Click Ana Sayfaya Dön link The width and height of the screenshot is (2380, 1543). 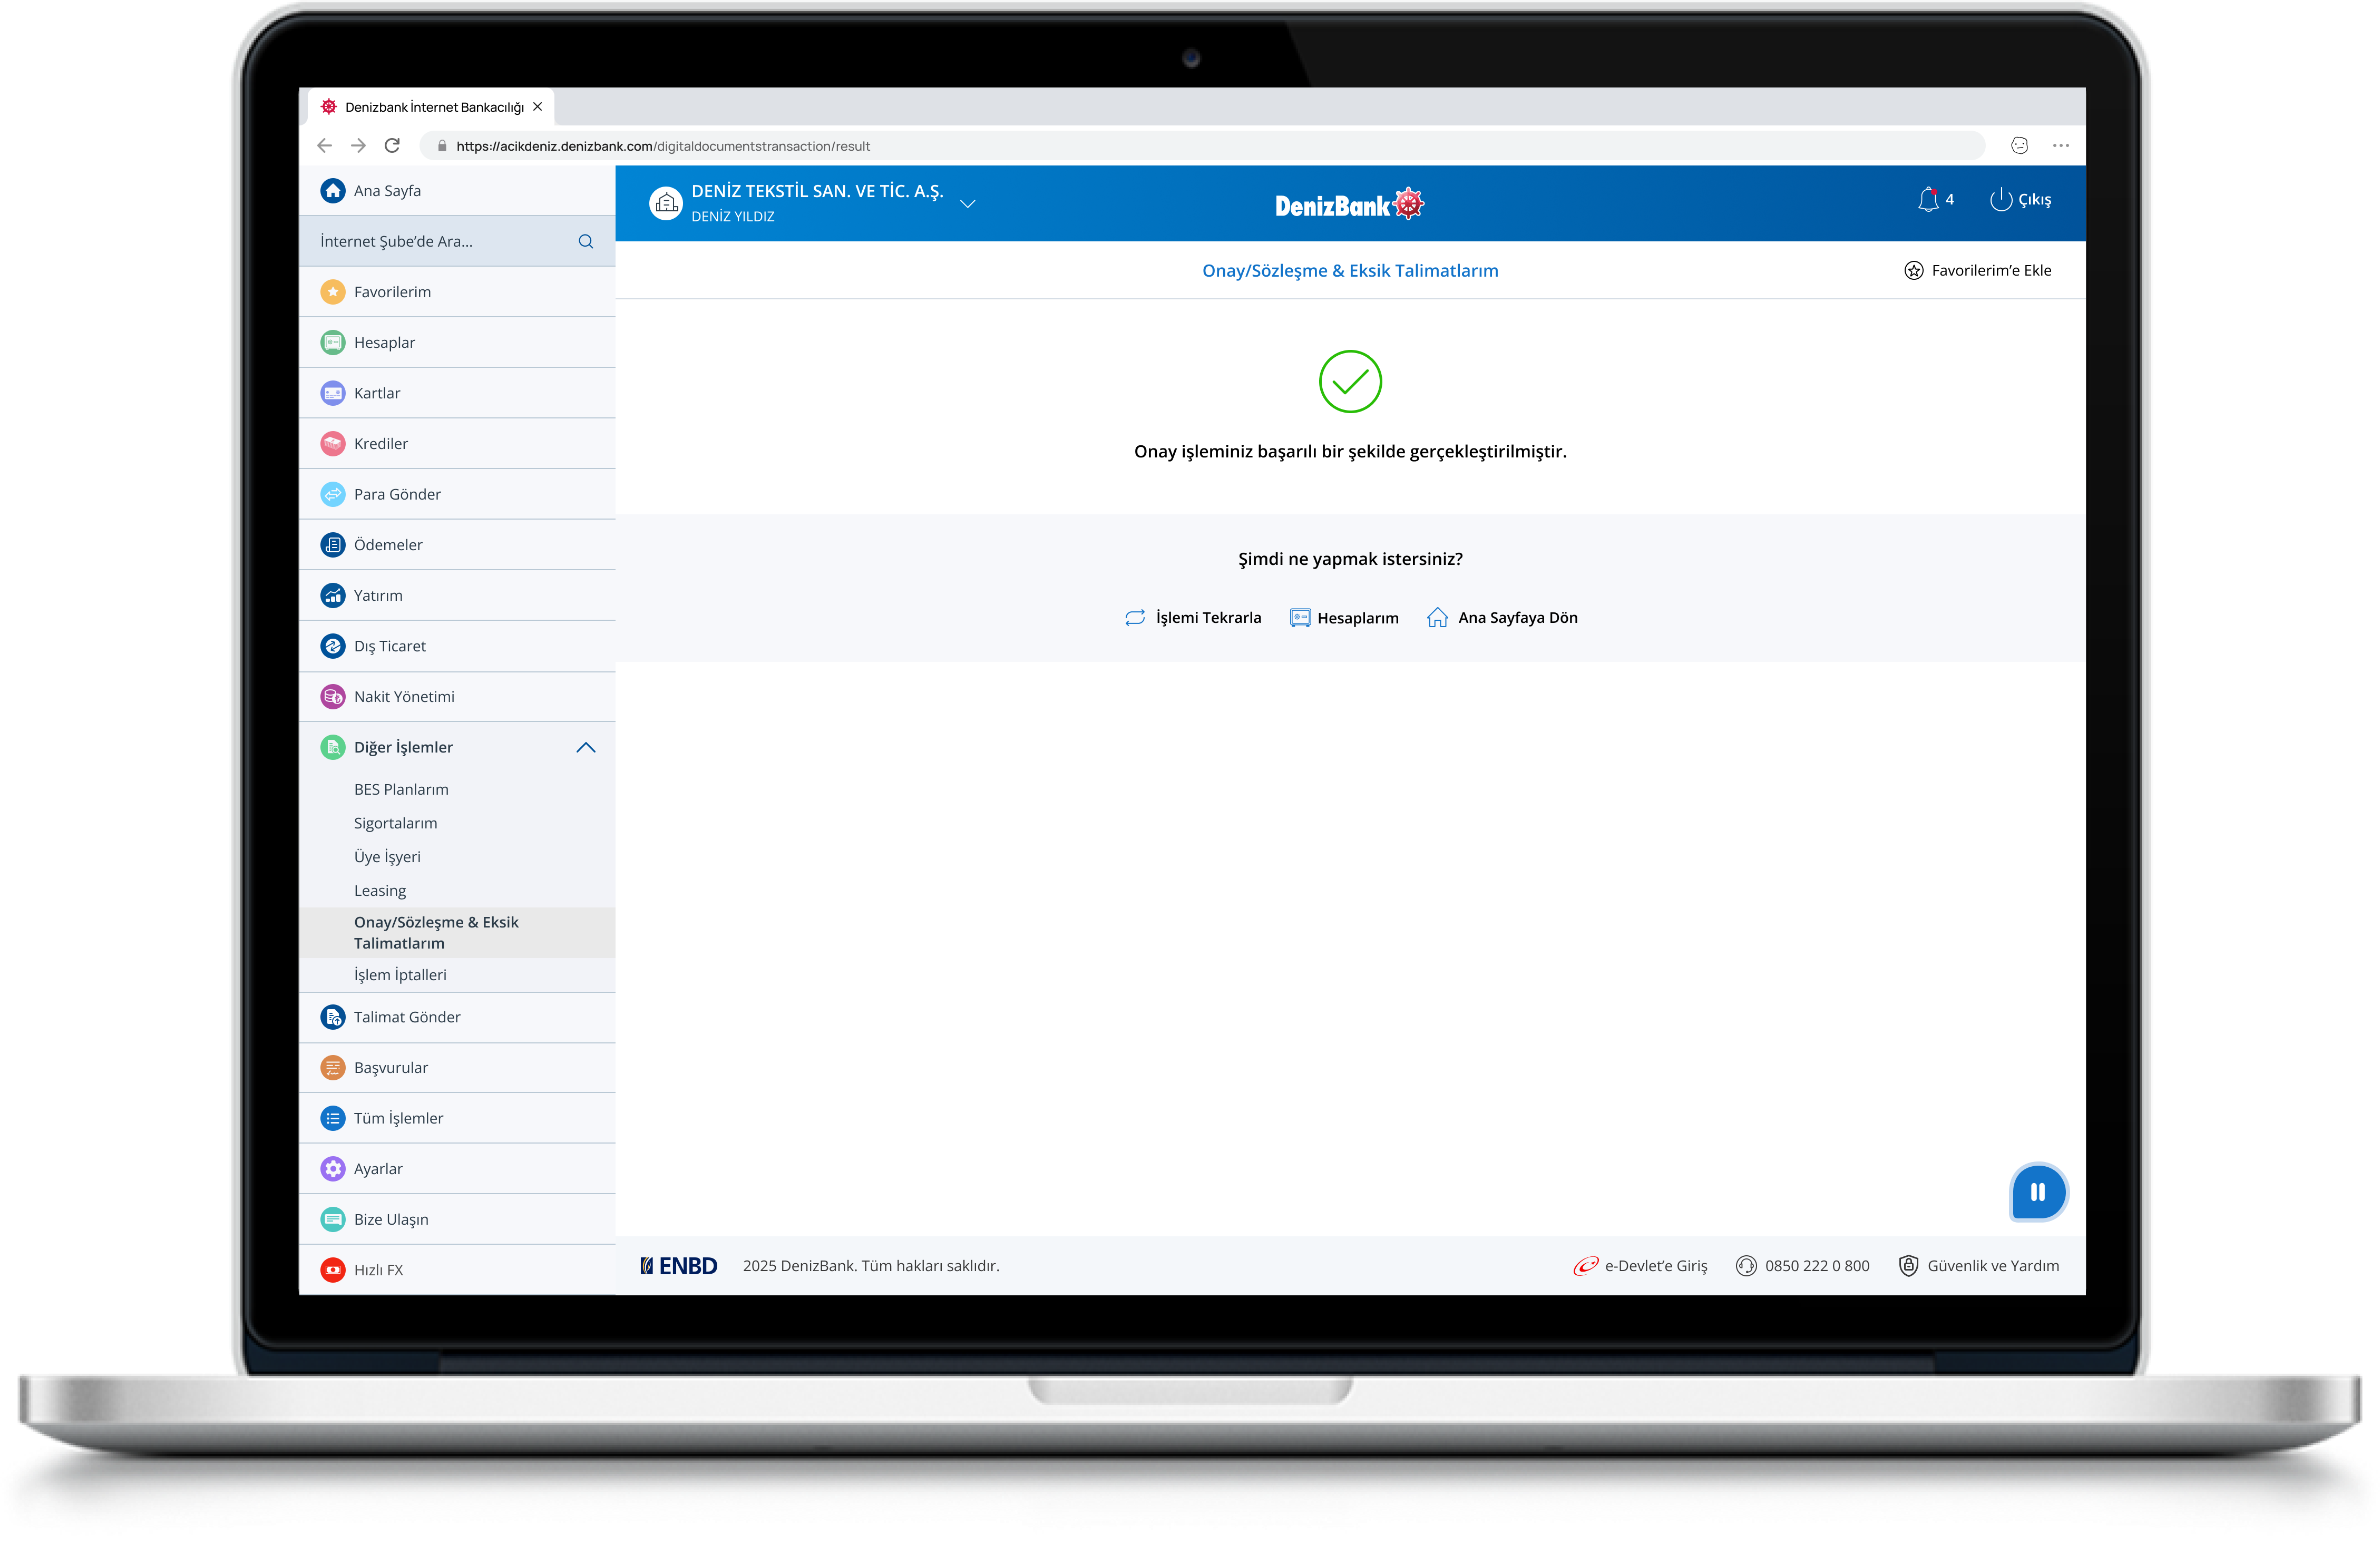(x=1503, y=618)
